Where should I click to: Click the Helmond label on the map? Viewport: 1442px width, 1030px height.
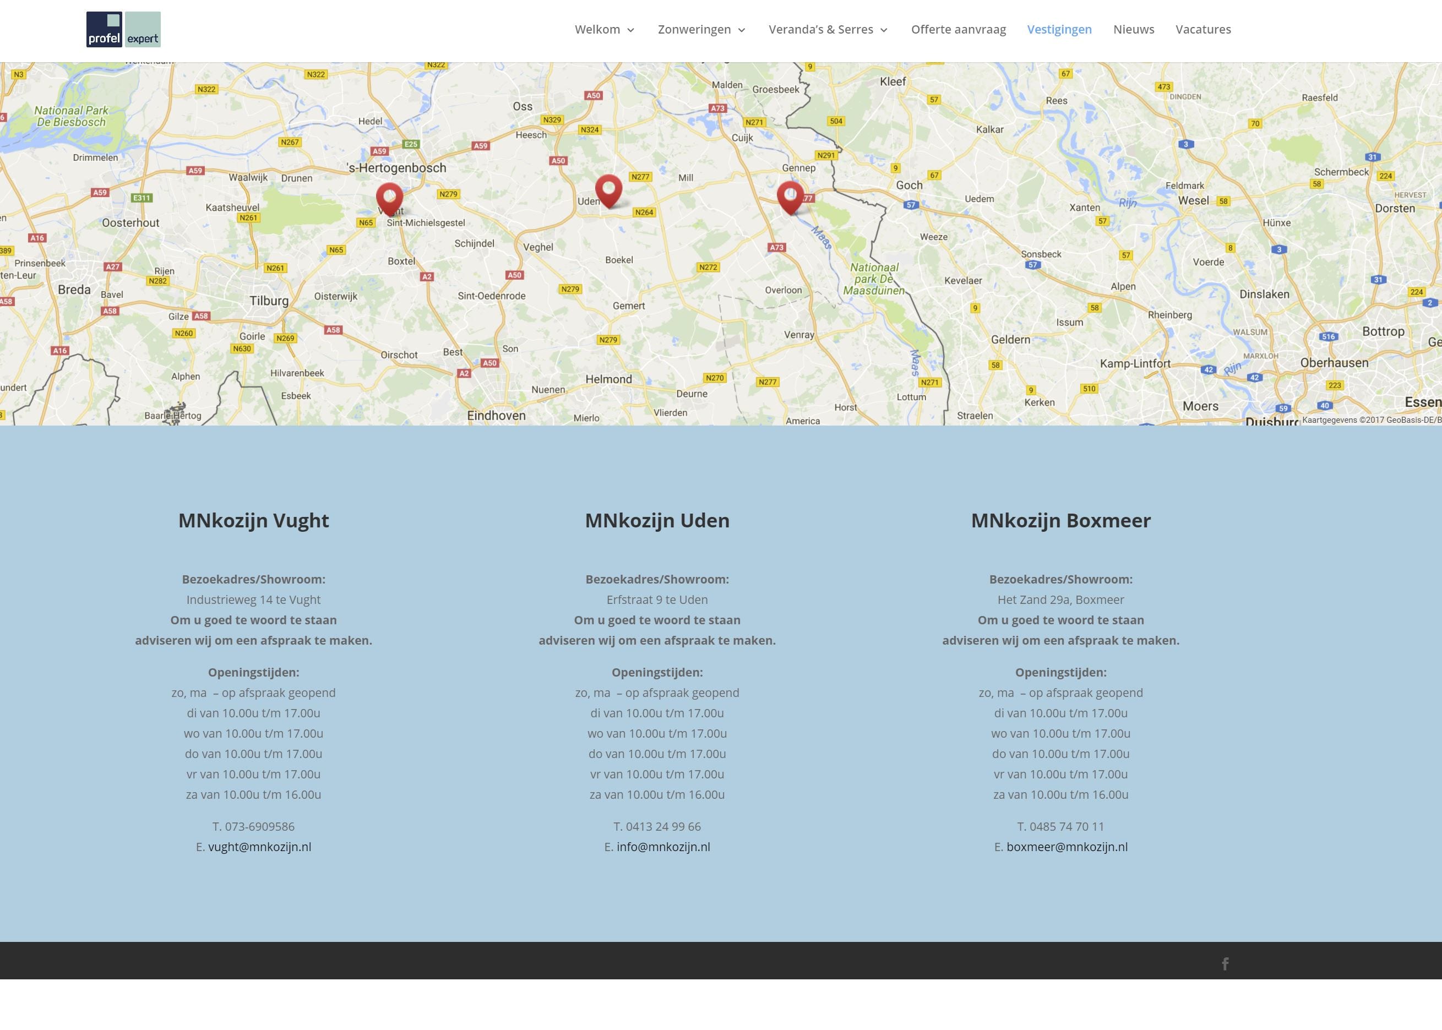click(x=608, y=379)
